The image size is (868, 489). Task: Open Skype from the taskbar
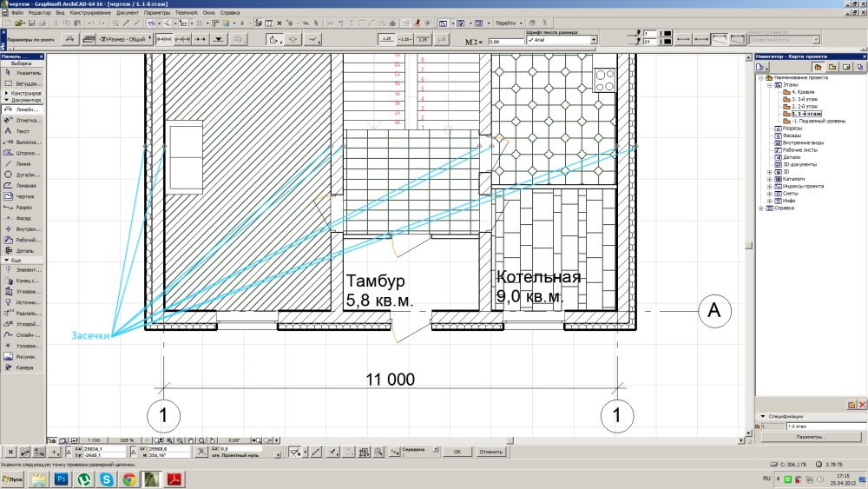[x=106, y=479]
